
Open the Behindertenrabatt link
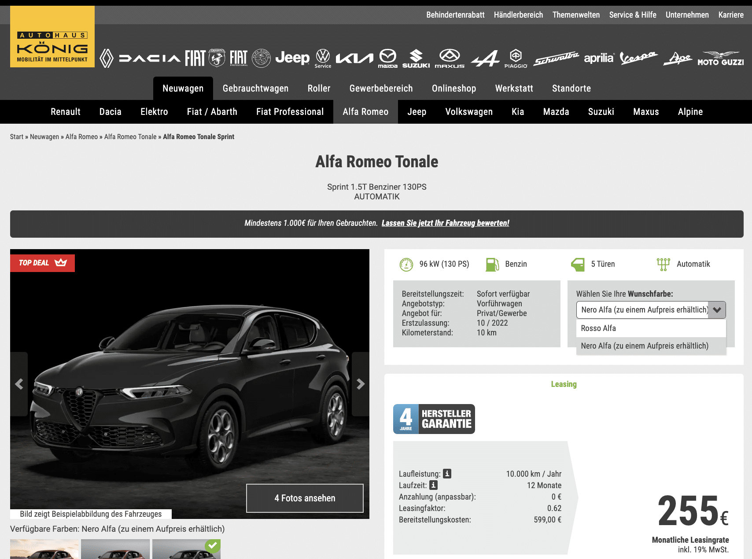click(x=455, y=15)
